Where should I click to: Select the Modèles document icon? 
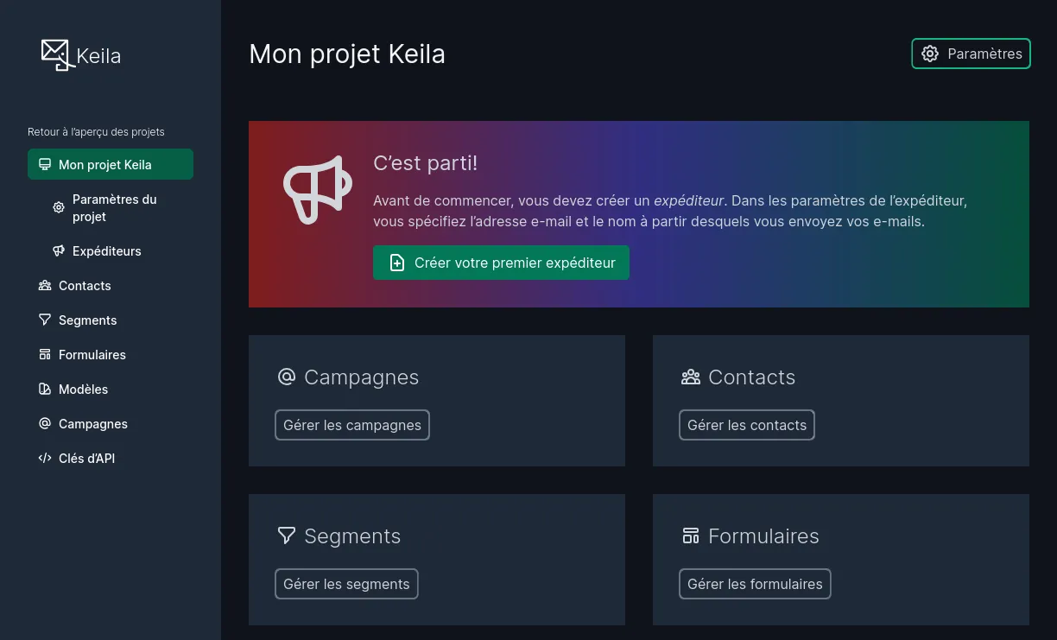(44, 389)
